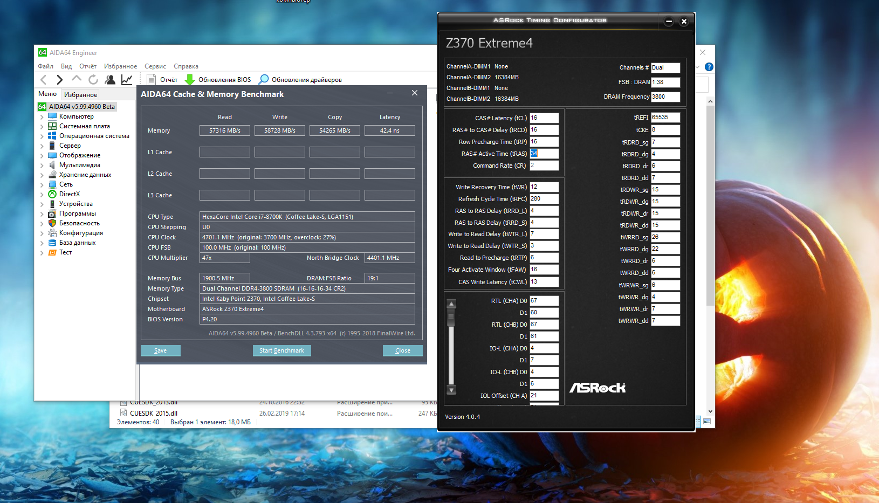879x503 pixels.
Task: Click the Обновления драйверов magnifier icon
Action: (x=264, y=80)
